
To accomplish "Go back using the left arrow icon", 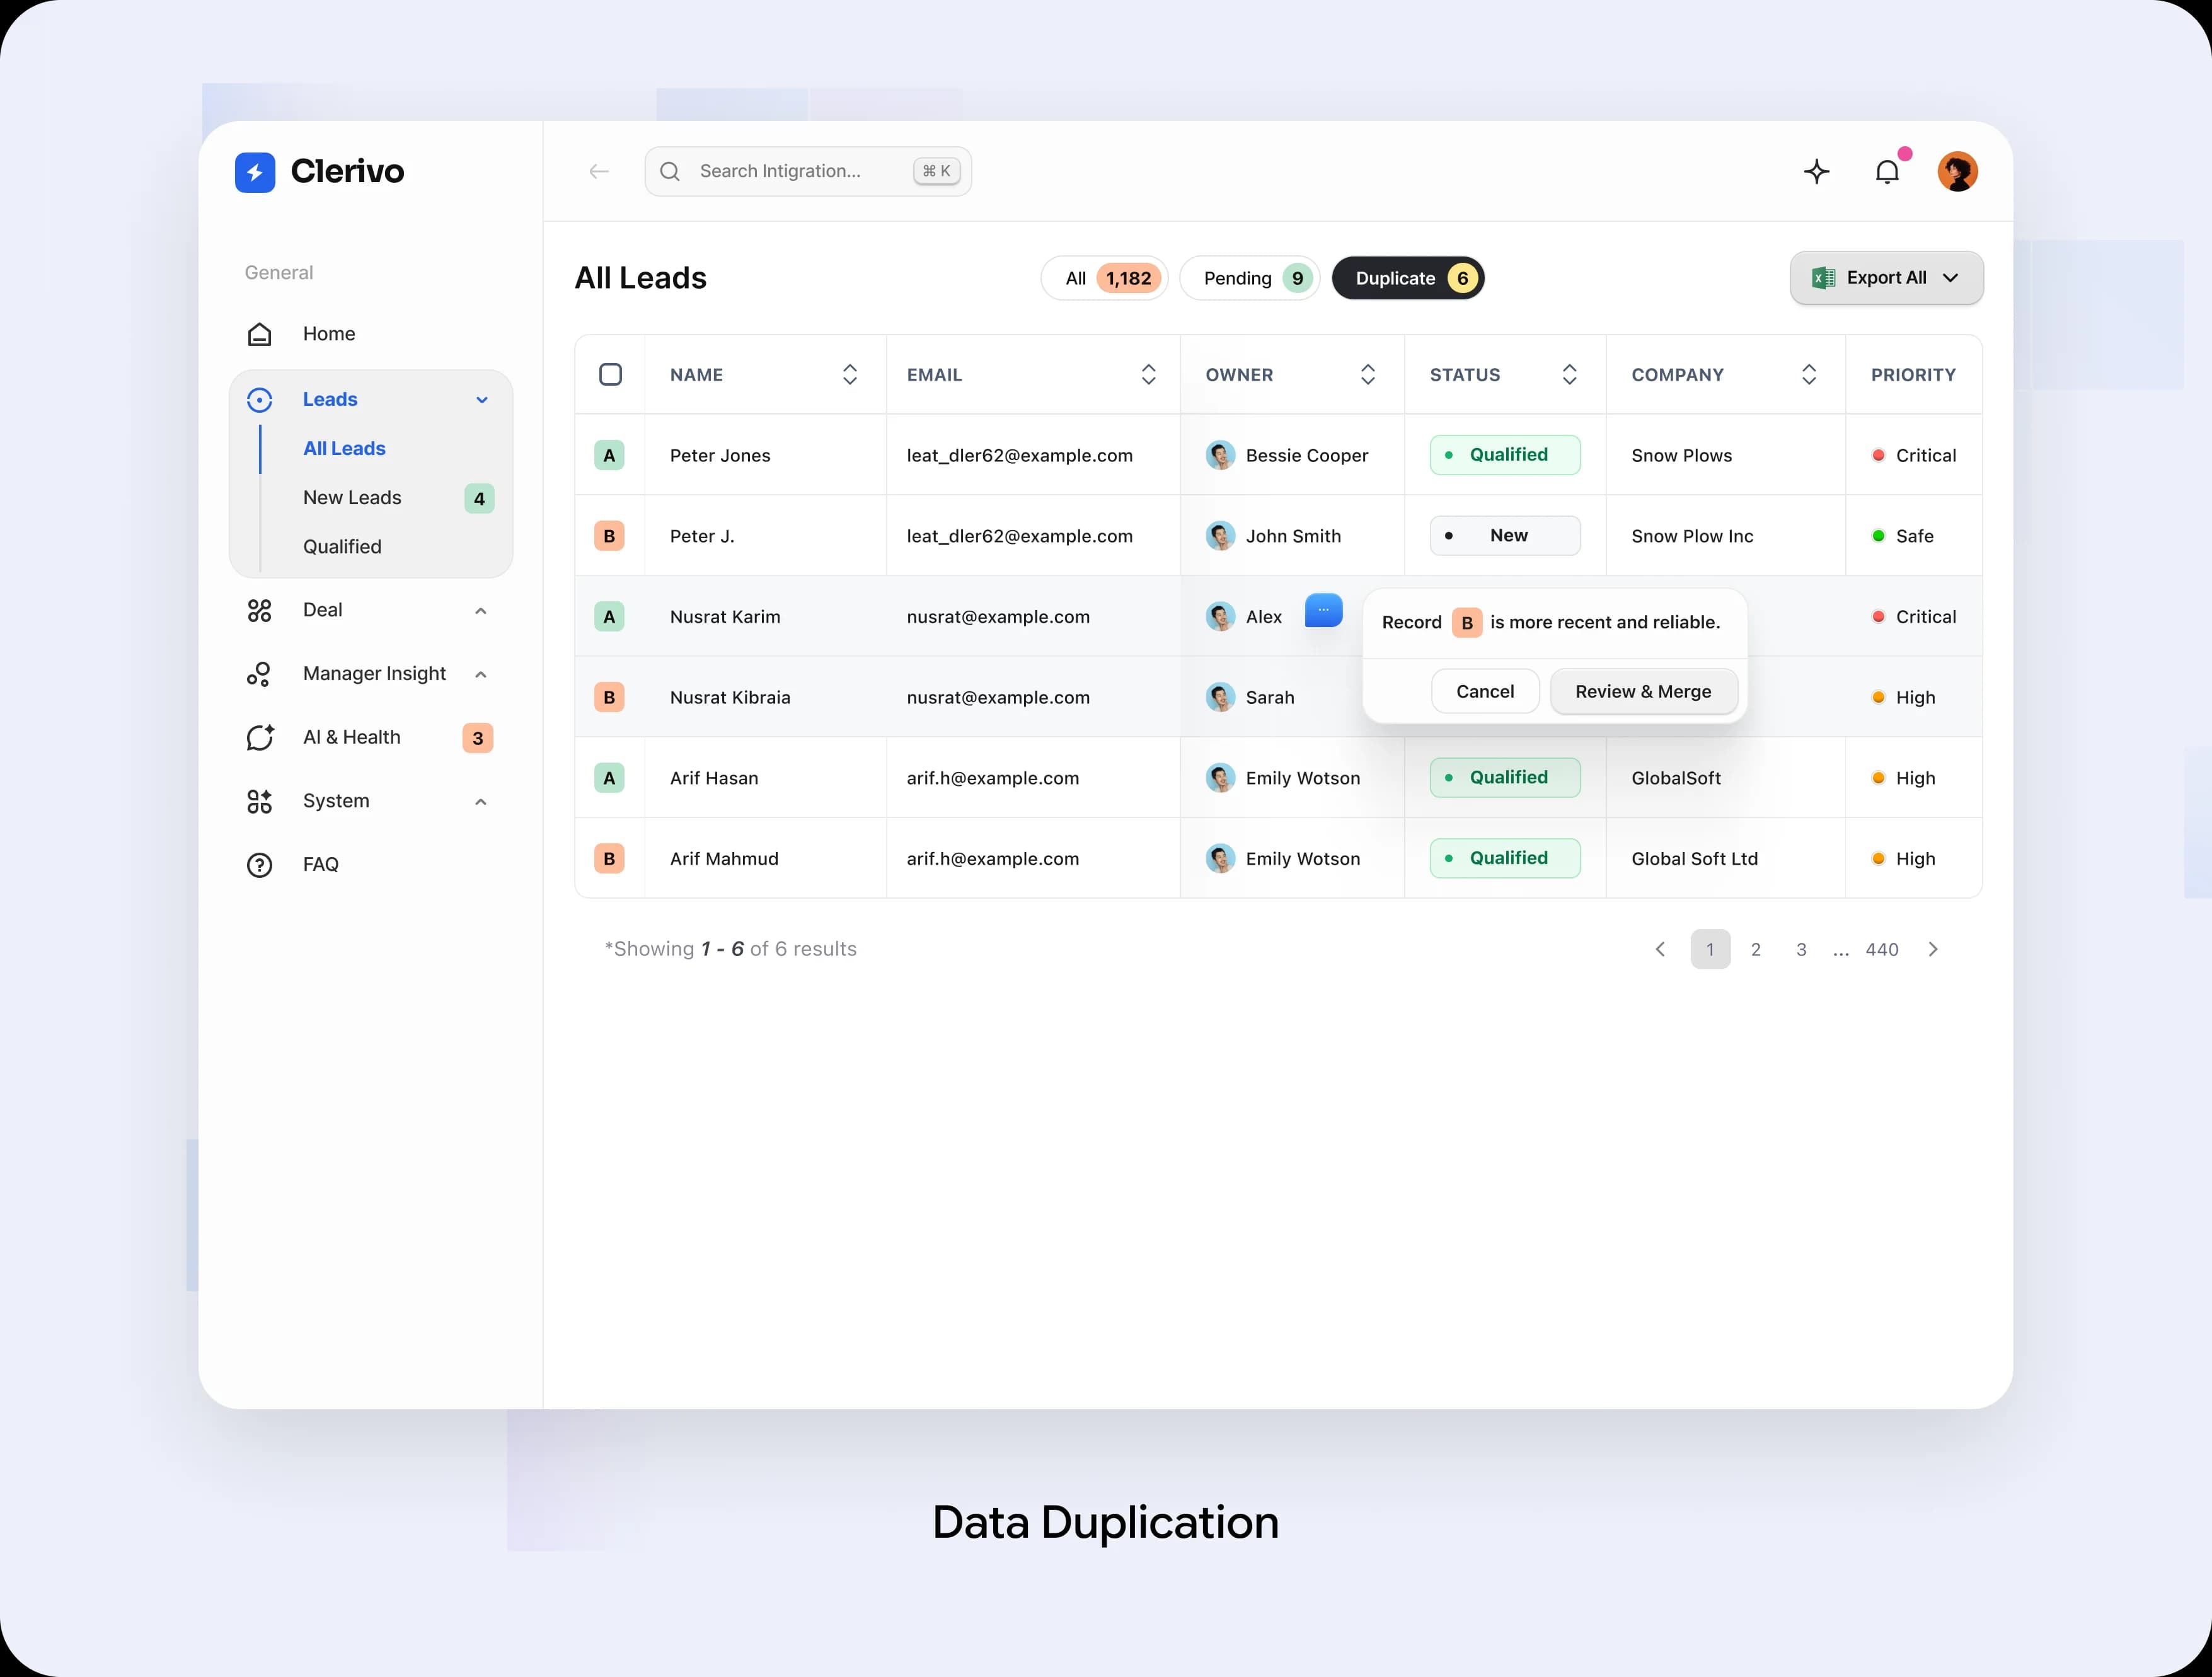I will [599, 171].
